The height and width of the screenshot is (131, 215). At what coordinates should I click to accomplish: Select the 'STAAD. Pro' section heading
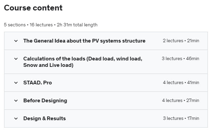tap(38, 83)
